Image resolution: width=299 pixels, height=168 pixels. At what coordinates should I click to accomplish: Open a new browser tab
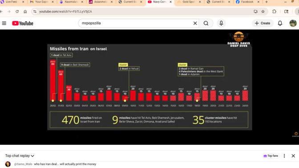pyautogui.click(x=267, y=2)
